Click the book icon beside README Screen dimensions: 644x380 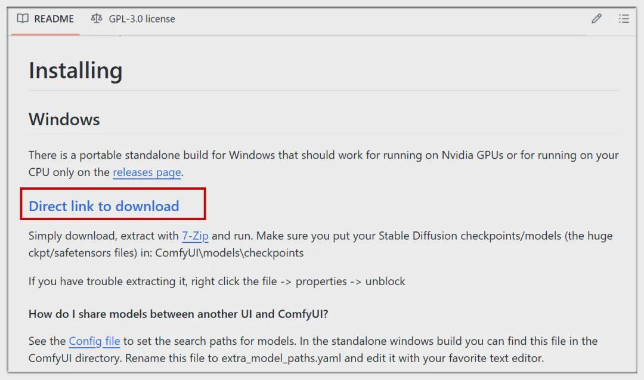click(23, 18)
